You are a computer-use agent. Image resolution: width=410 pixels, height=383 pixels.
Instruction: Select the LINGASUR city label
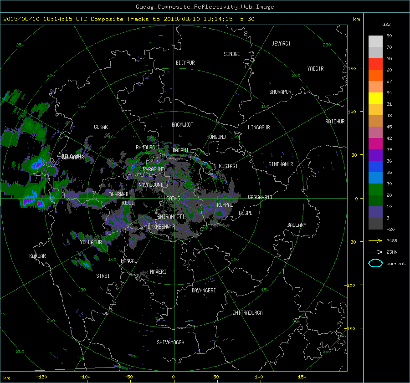(259, 128)
